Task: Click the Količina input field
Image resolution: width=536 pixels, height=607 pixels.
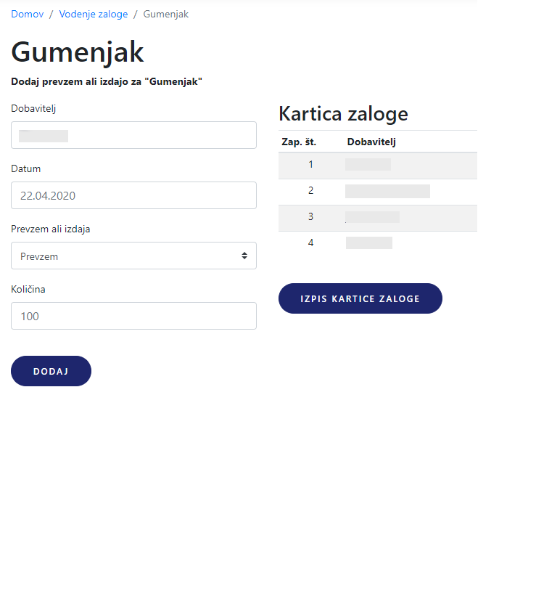Action: click(x=133, y=316)
